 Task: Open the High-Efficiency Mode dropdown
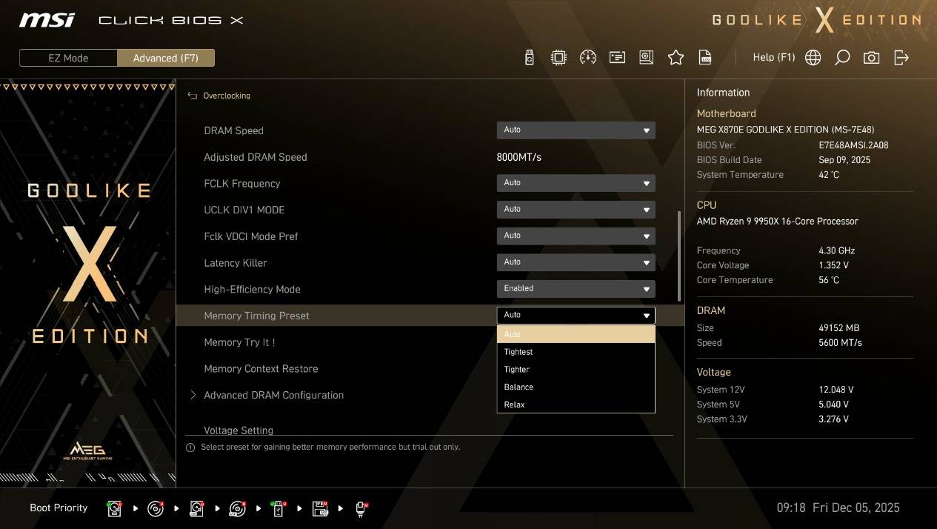(x=576, y=289)
